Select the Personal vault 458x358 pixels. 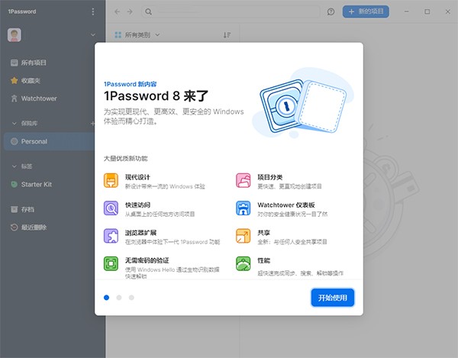point(50,142)
